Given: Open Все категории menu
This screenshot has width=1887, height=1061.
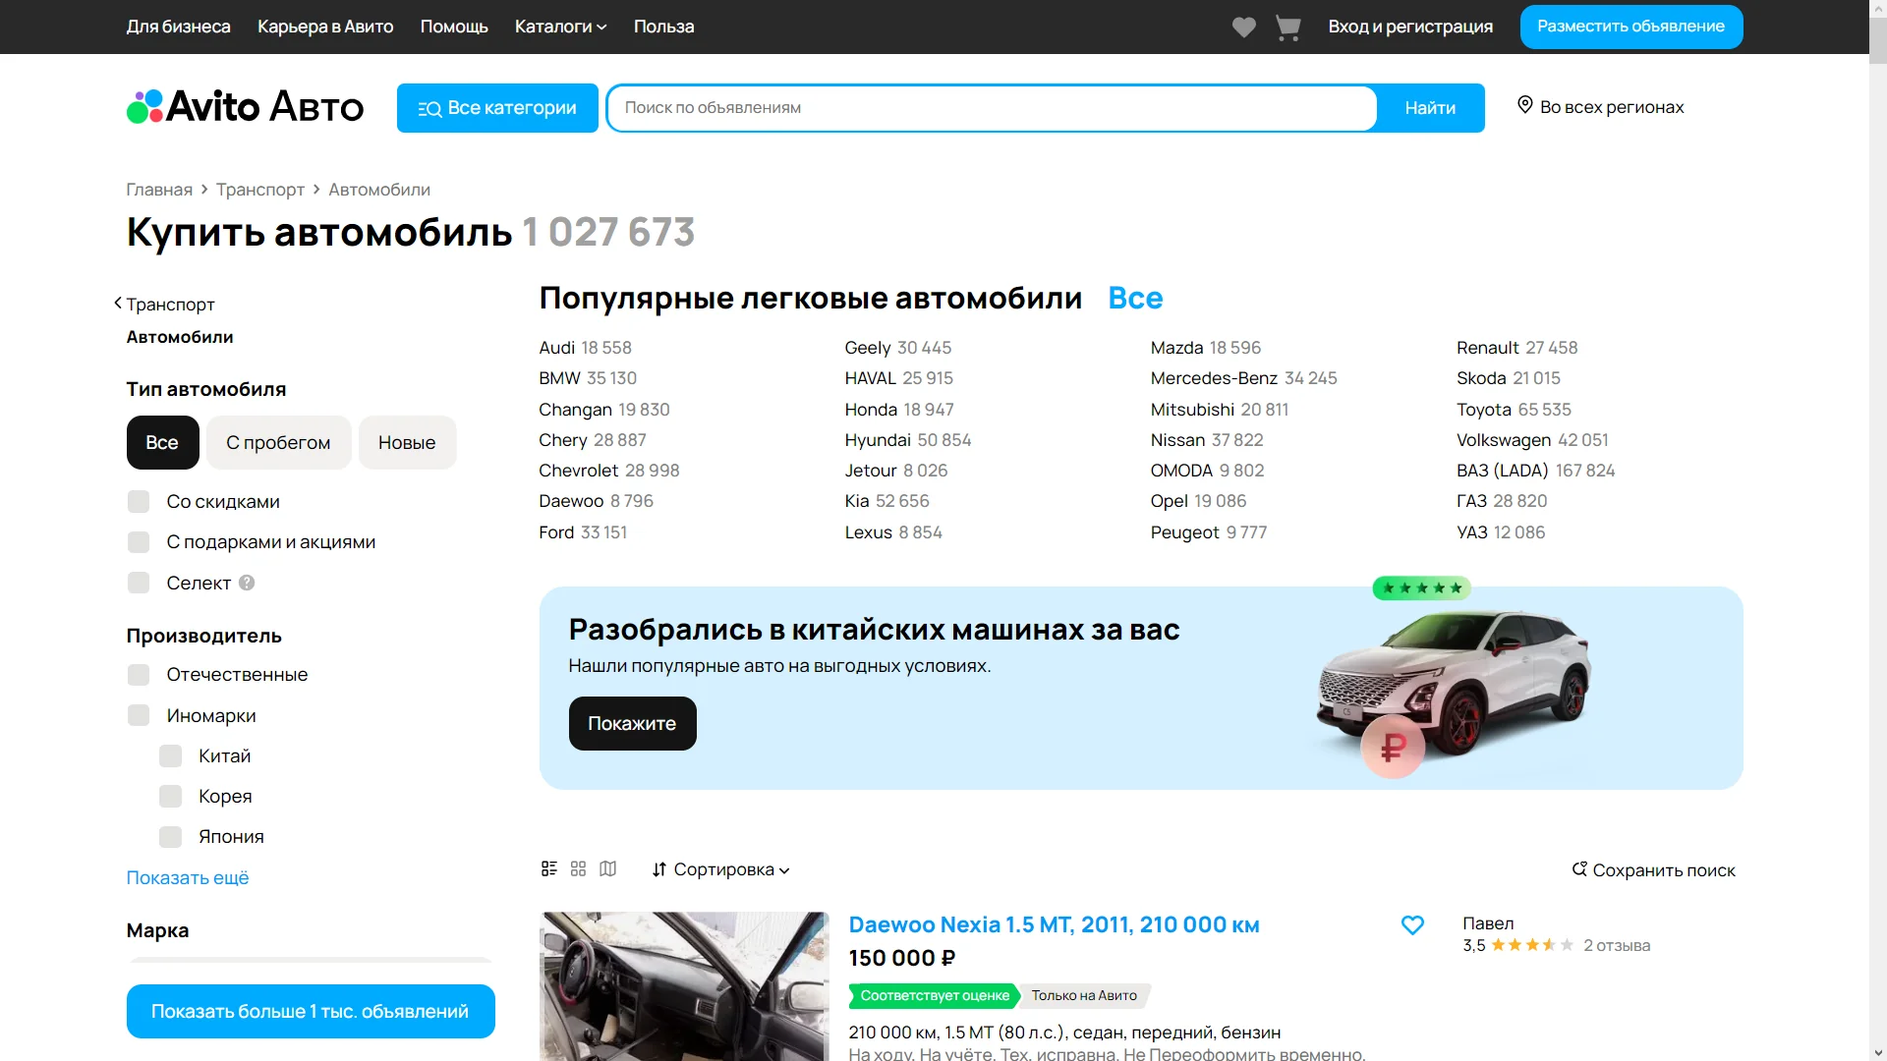Looking at the screenshot, I should (497, 108).
